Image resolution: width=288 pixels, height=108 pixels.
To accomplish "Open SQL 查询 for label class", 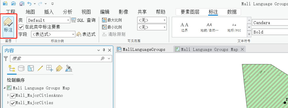I will (x=83, y=20).
